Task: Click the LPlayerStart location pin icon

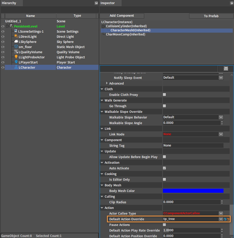Action: [16, 62]
